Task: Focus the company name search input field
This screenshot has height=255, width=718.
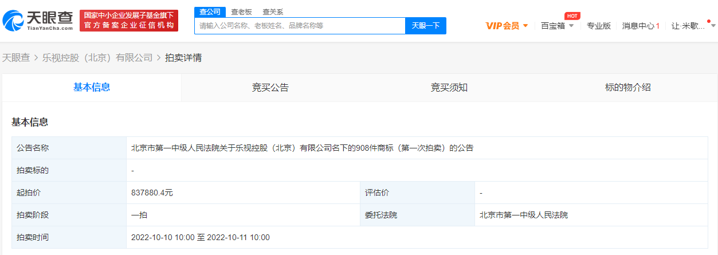Action: [300, 26]
